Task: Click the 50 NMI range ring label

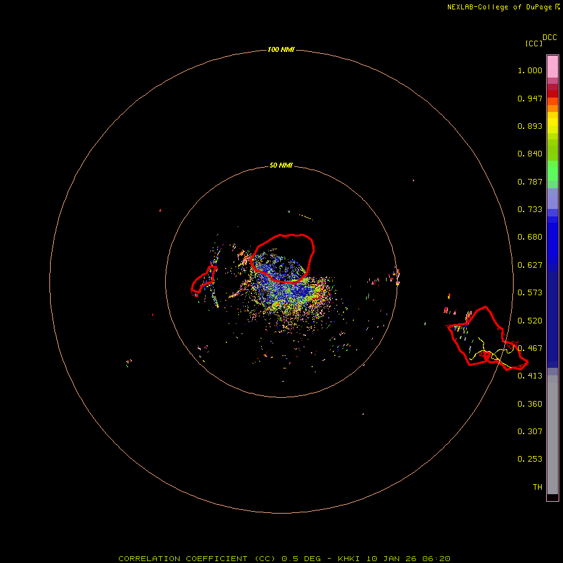Action: [281, 165]
